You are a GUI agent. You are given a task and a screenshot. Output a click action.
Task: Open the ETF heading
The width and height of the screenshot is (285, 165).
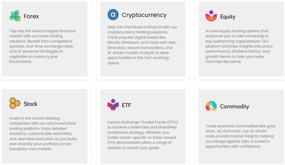click(126, 105)
